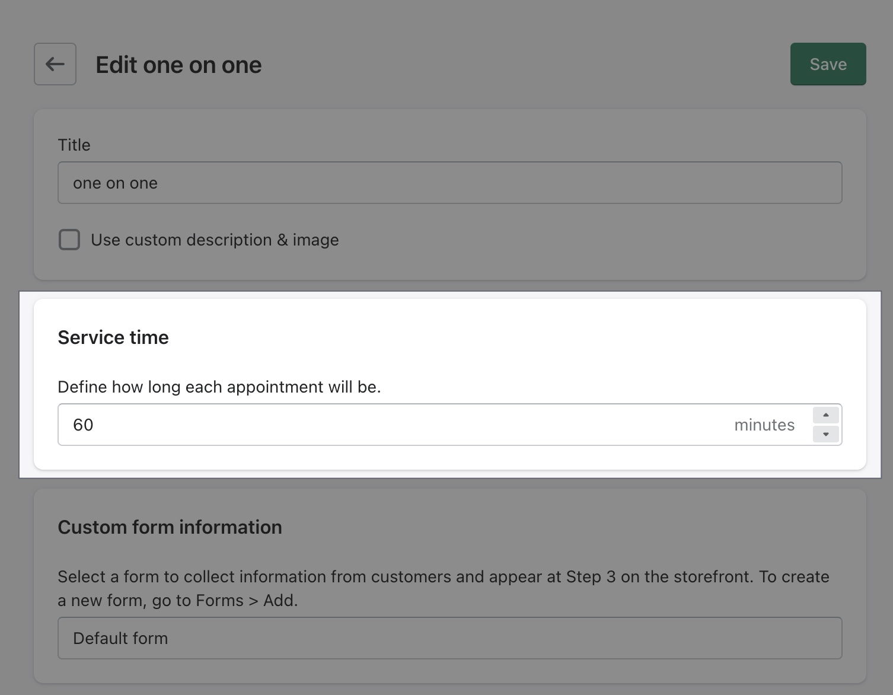
Task: Click the appointment duration description text
Action: [219, 387]
